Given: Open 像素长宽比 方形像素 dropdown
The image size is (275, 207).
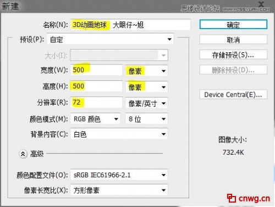Looking at the screenshot, I should point(119,190).
